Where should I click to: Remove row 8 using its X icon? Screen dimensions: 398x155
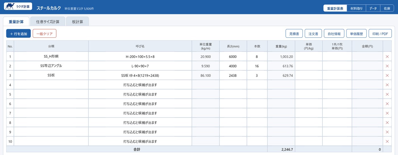click(387, 123)
